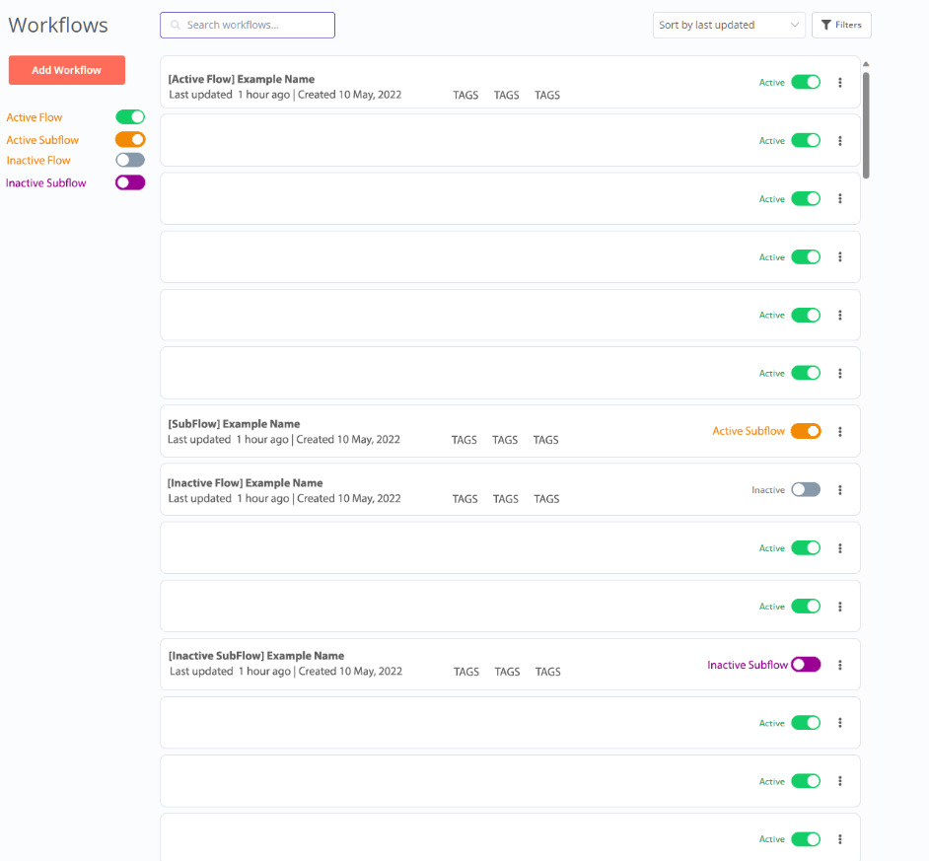Click first TAGS label on Active Flow row
Screen dimensions: 929x861
coord(465,96)
